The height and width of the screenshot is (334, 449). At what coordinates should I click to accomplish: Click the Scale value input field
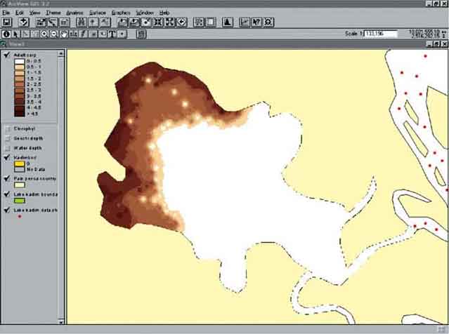click(x=377, y=33)
